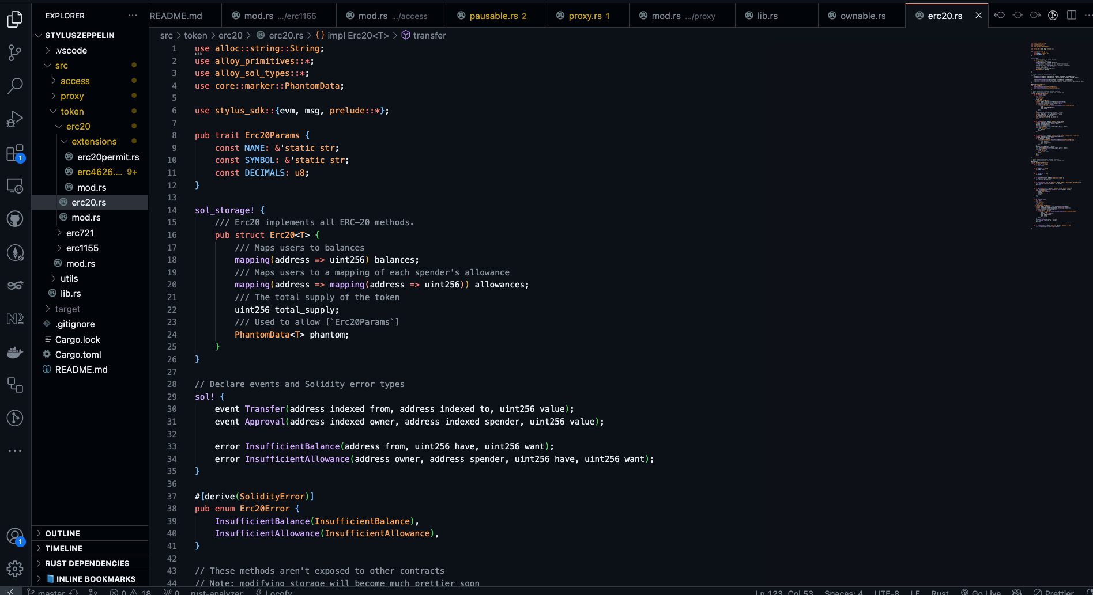Toggle file blame git icon

pos(1053,16)
